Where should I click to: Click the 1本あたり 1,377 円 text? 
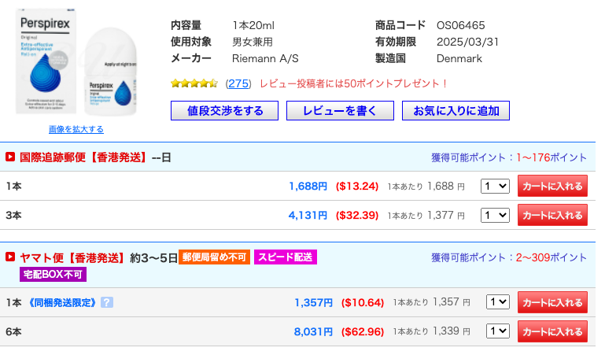click(426, 216)
